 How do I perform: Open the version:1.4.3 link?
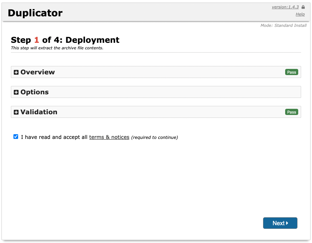pyautogui.click(x=285, y=7)
